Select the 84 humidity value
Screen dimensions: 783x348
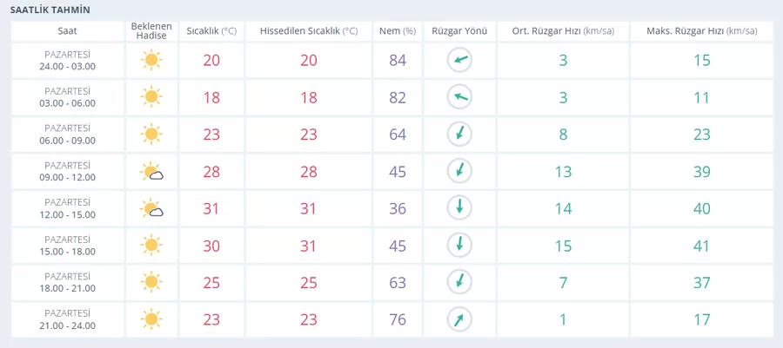398,60
